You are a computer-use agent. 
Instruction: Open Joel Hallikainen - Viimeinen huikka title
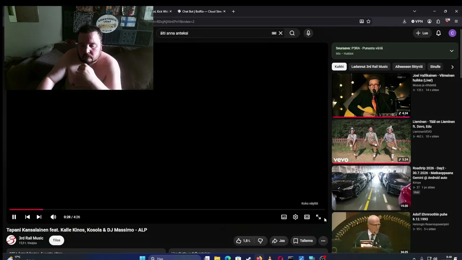[433, 78]
